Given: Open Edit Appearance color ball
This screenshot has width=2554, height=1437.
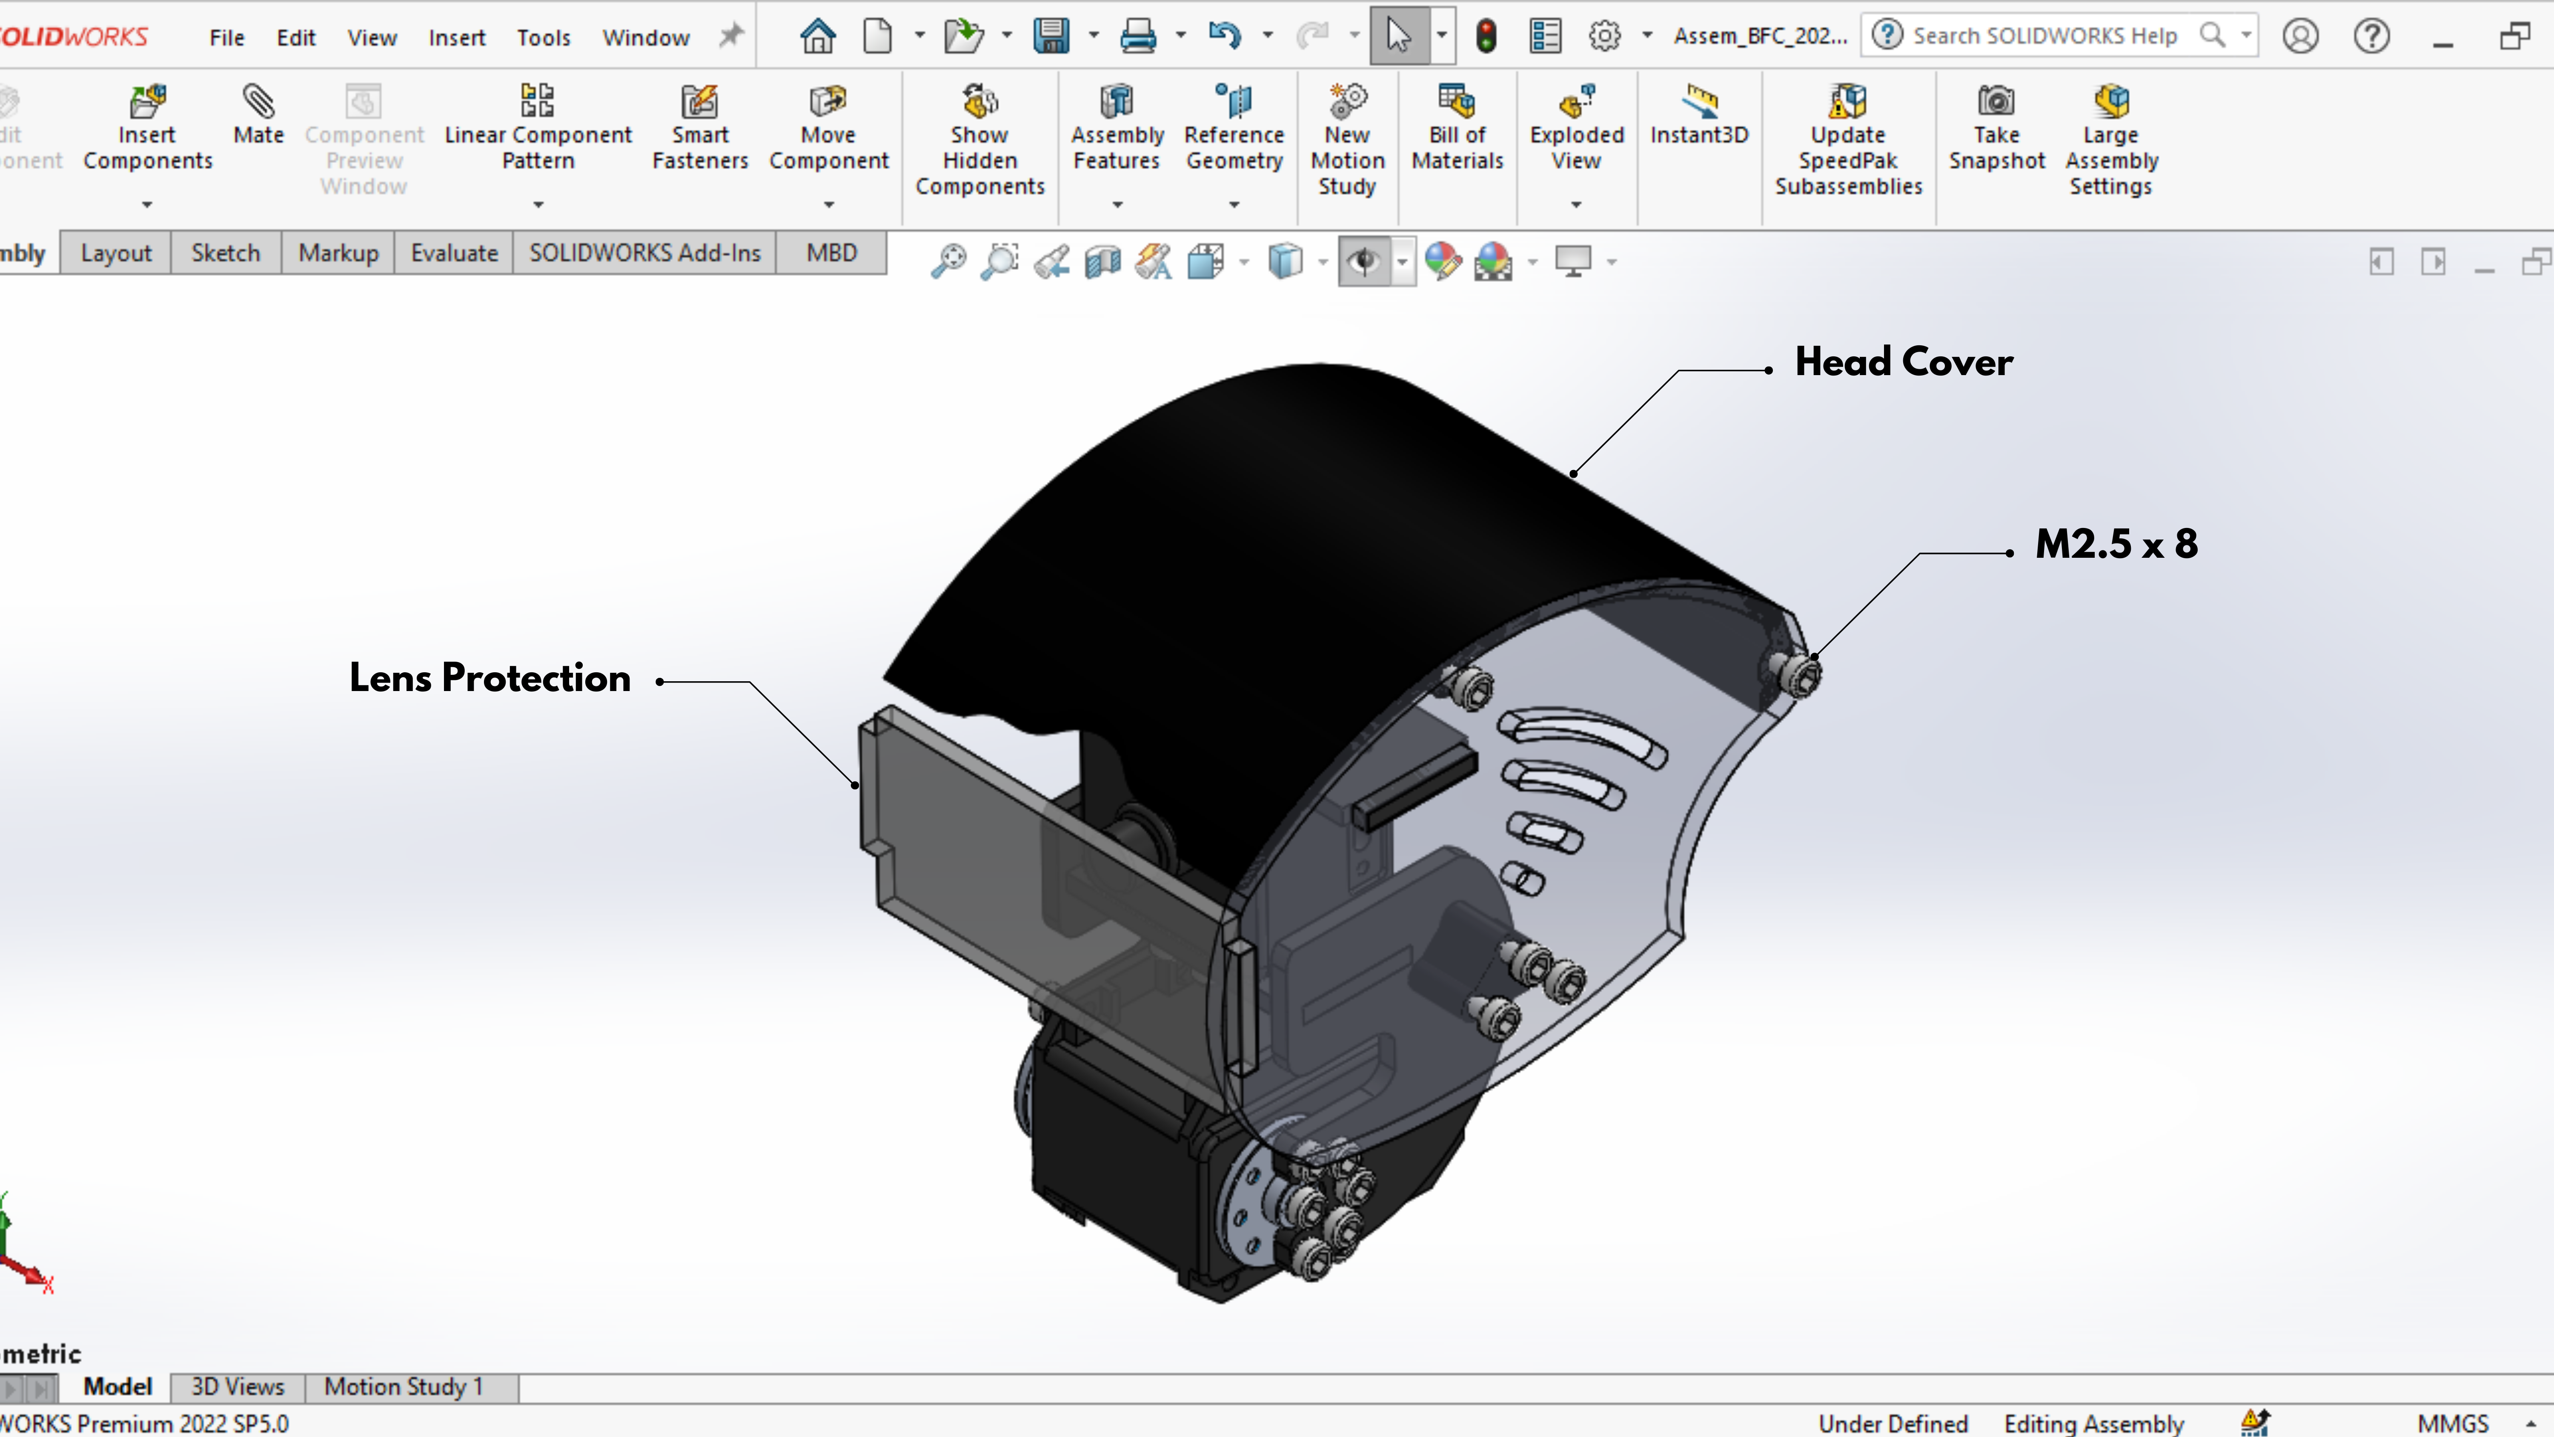Looking at the screenshot, I should point(1443,262).
